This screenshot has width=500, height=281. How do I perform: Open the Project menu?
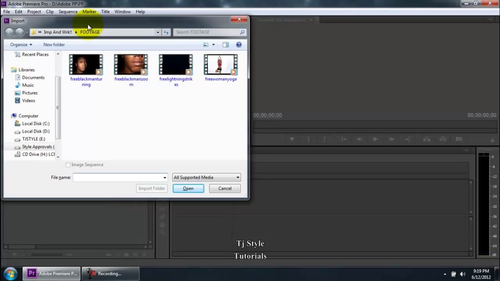(x=34, y=12)
